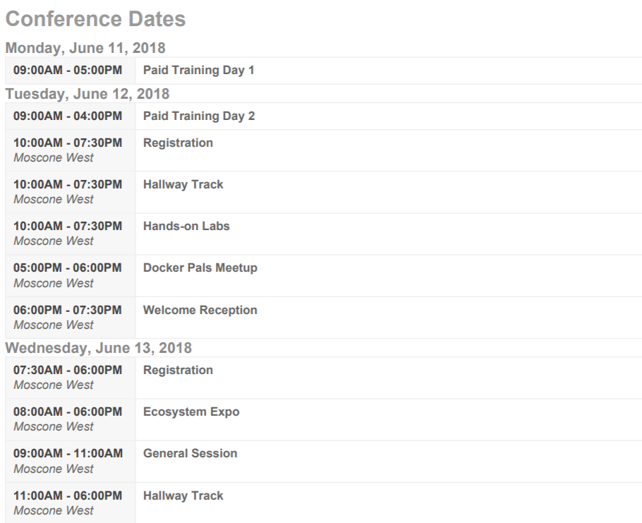
Task: Click the Tuesday, June 12, 2018 heading
Action: (x=87, y=93)
